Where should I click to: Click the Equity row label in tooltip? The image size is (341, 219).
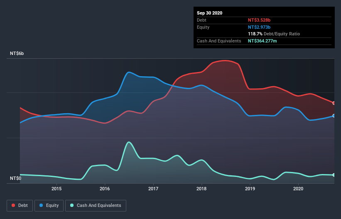(203, 27)
